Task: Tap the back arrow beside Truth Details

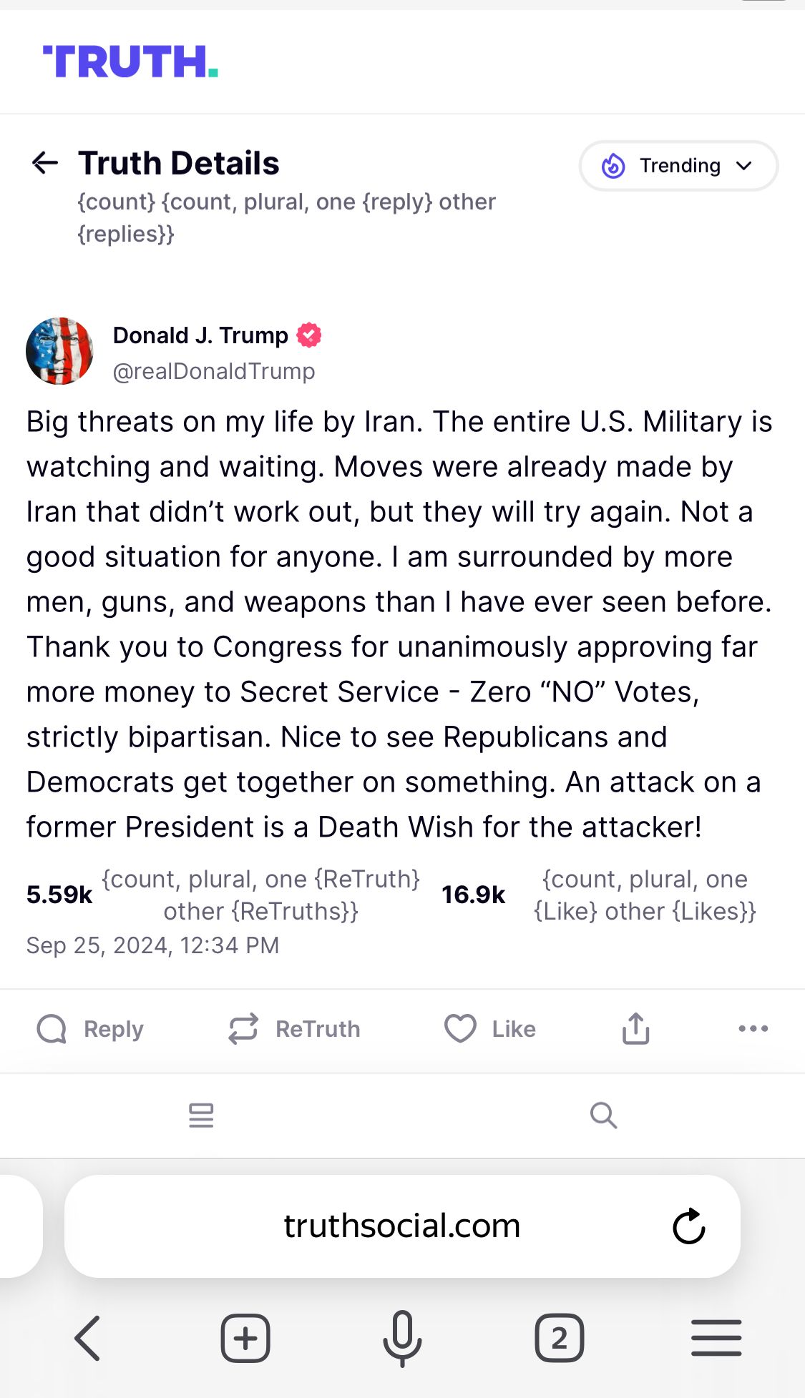Action: (x=45, y=163)
